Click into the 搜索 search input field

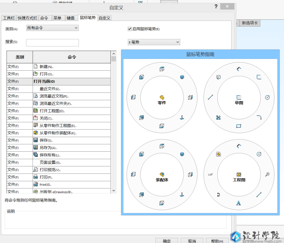52,42
